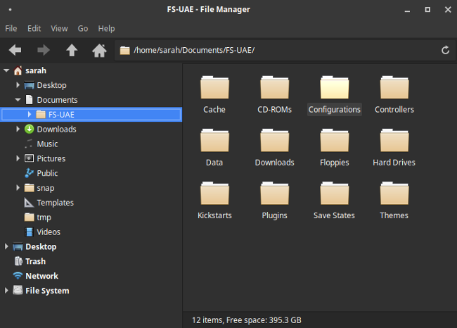Select the Floppies folder icon
The width and height of the screenshot is (457, 328).
(334, 141)
